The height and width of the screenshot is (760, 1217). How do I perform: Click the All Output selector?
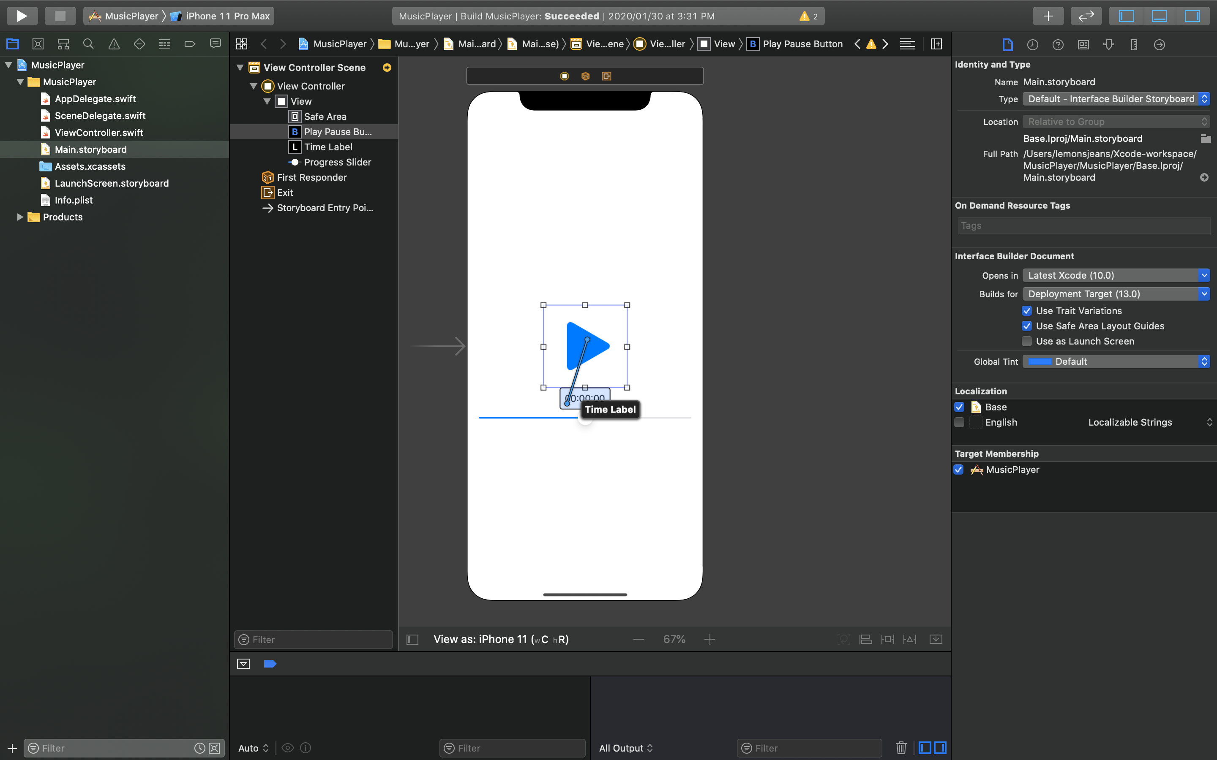click(625, 748)
